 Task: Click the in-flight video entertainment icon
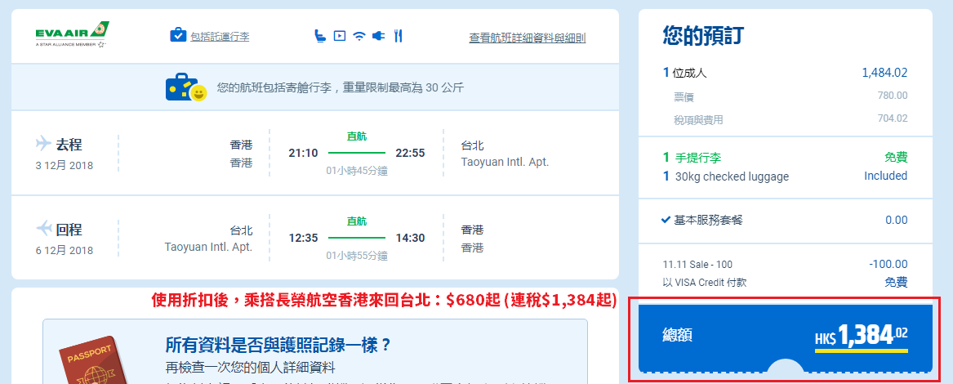[x=340, y=36]
